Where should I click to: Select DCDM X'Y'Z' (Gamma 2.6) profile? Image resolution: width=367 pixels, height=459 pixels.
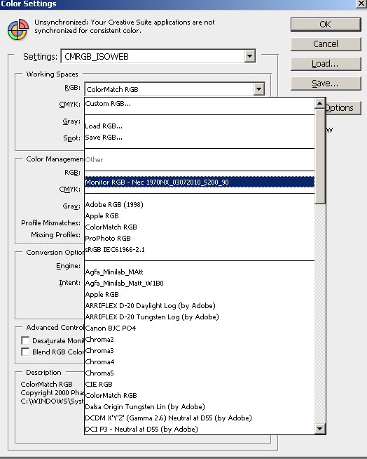pos(200,418)
